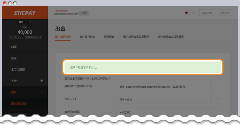Image resolution: width=240 pixels, height=125 pixels.
Task: Click the イーウォレット button
Action: [17, 37]
